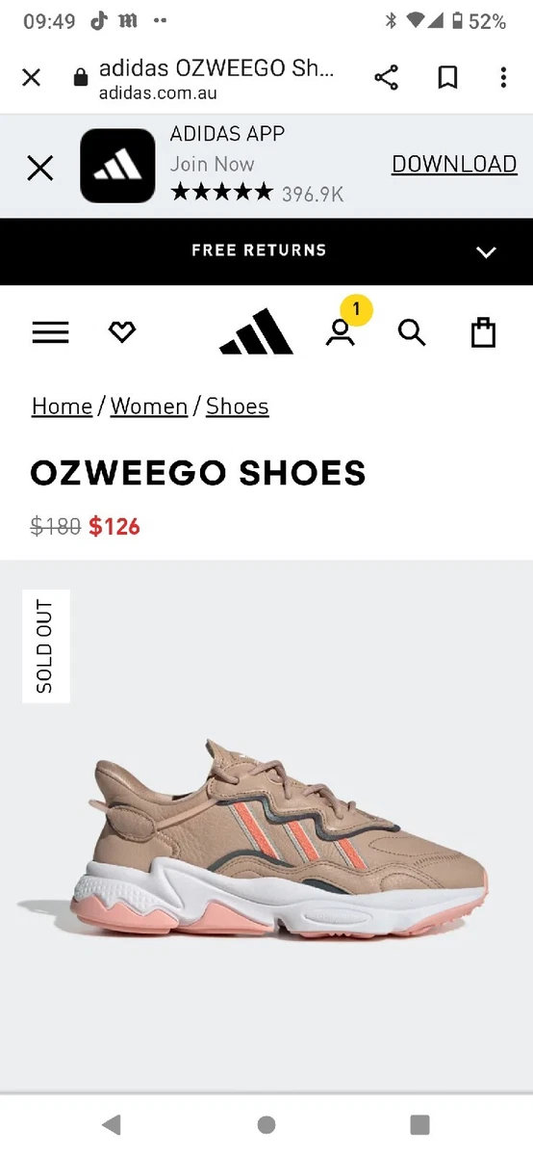
Task: Go to Home breadcrumb link
Action: [62, 407]
